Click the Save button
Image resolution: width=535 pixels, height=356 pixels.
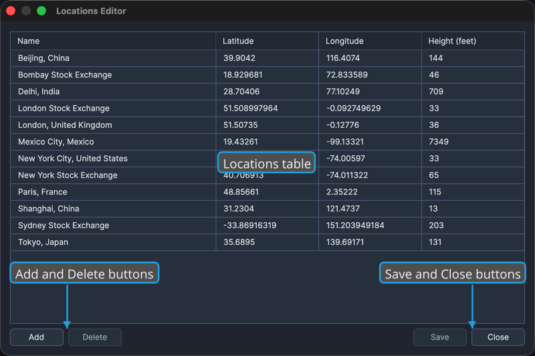[x=440, y=337]
